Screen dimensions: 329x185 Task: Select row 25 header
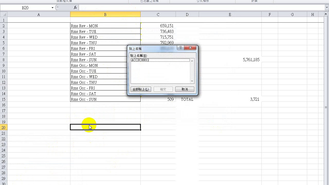point(4,156)
